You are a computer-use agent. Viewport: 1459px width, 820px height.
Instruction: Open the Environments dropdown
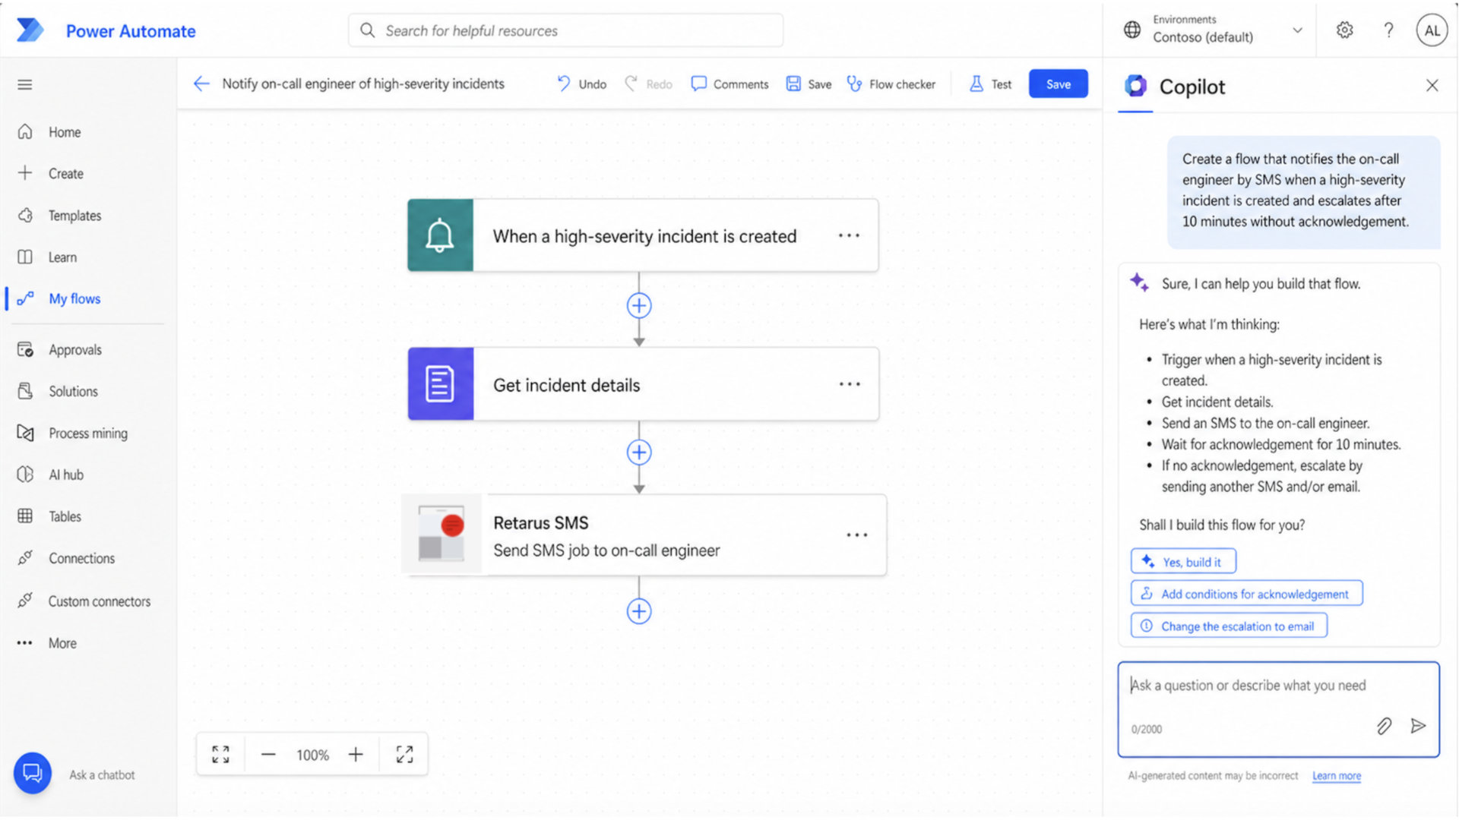[1213, 30]
